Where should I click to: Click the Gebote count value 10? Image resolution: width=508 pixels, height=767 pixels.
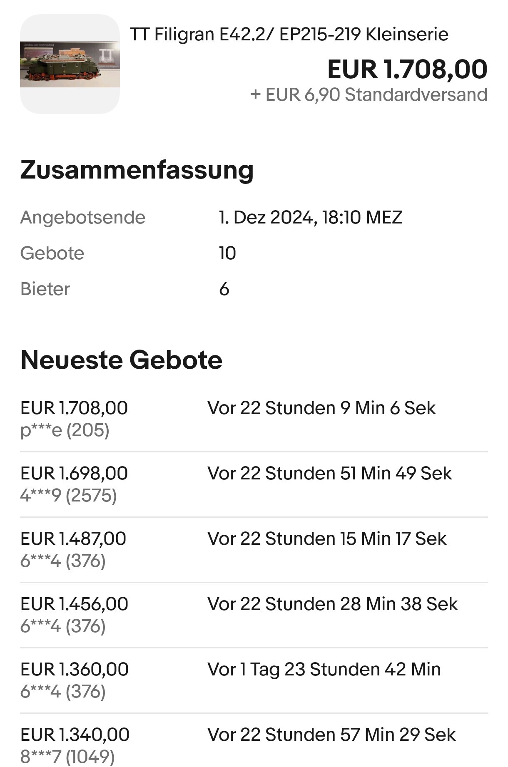pos(227,253)
